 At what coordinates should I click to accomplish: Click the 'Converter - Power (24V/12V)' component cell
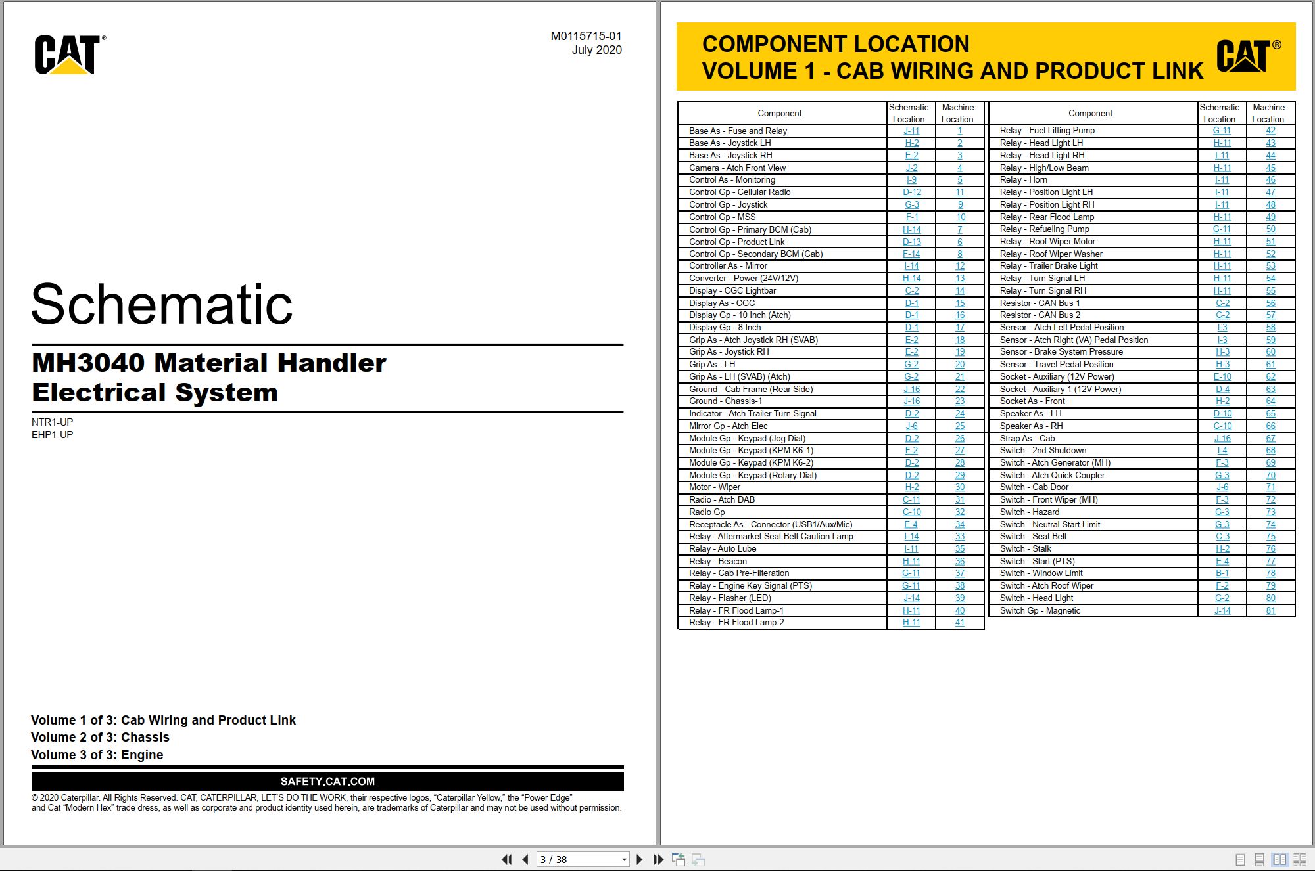point(782,278)
